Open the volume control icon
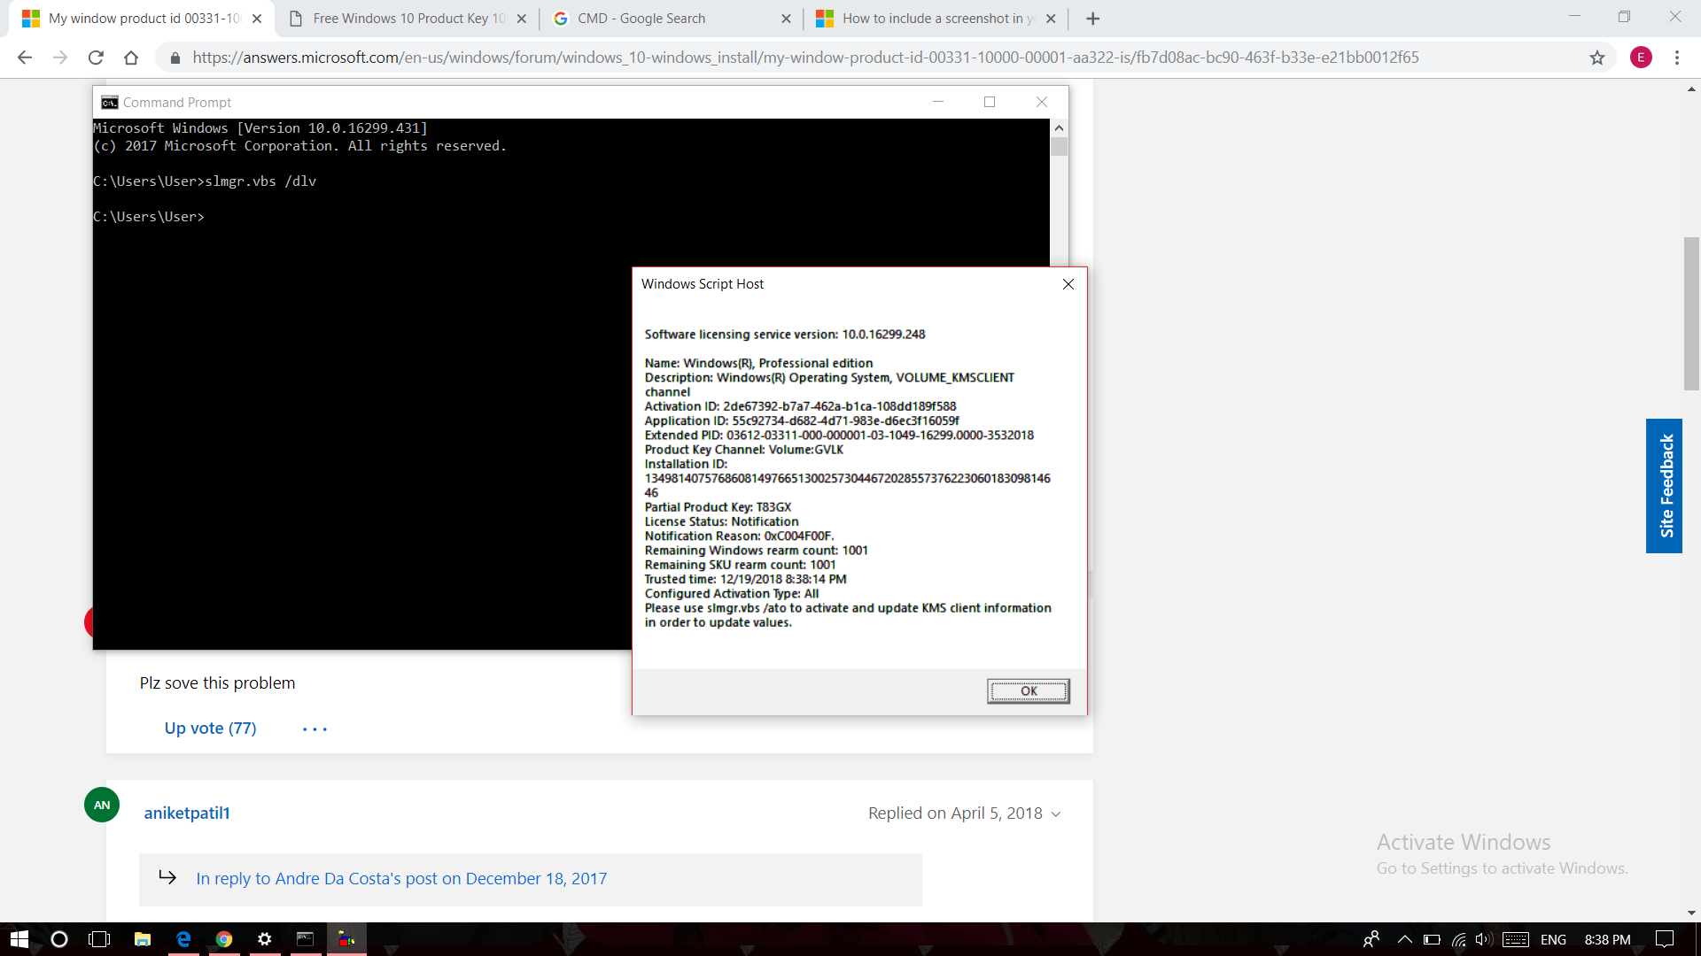 (x=1484, y=939)
